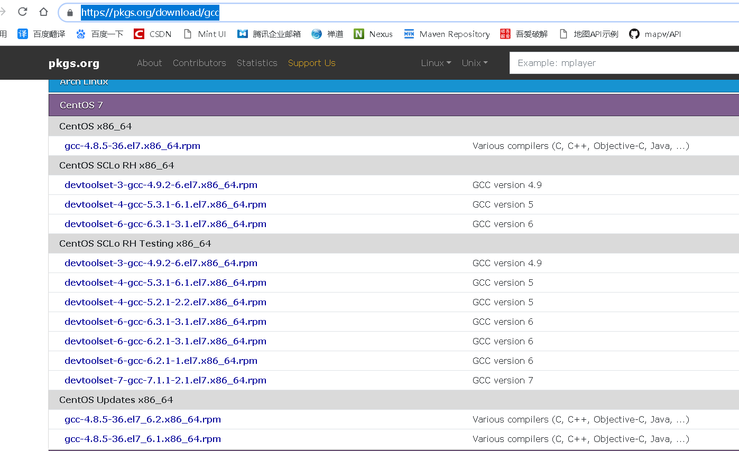View site security info via lock icon

tap(70, 13)
